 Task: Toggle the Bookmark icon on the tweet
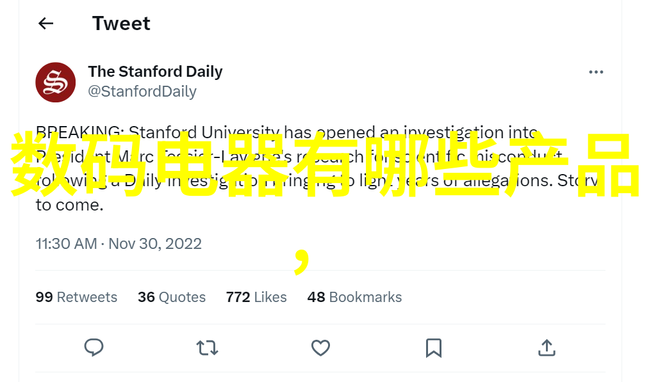(434, 347)
